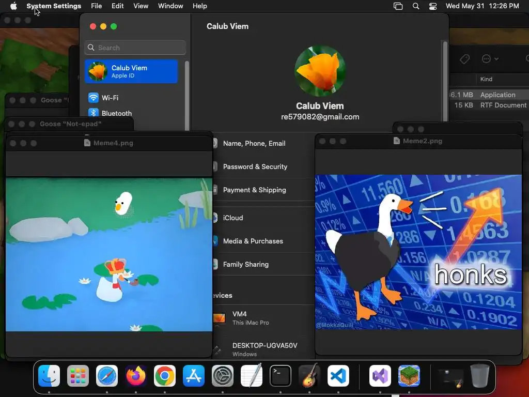This screenshot has width=529, height=397.
Task: Open the Trash in the Dock
Action: 480,376
